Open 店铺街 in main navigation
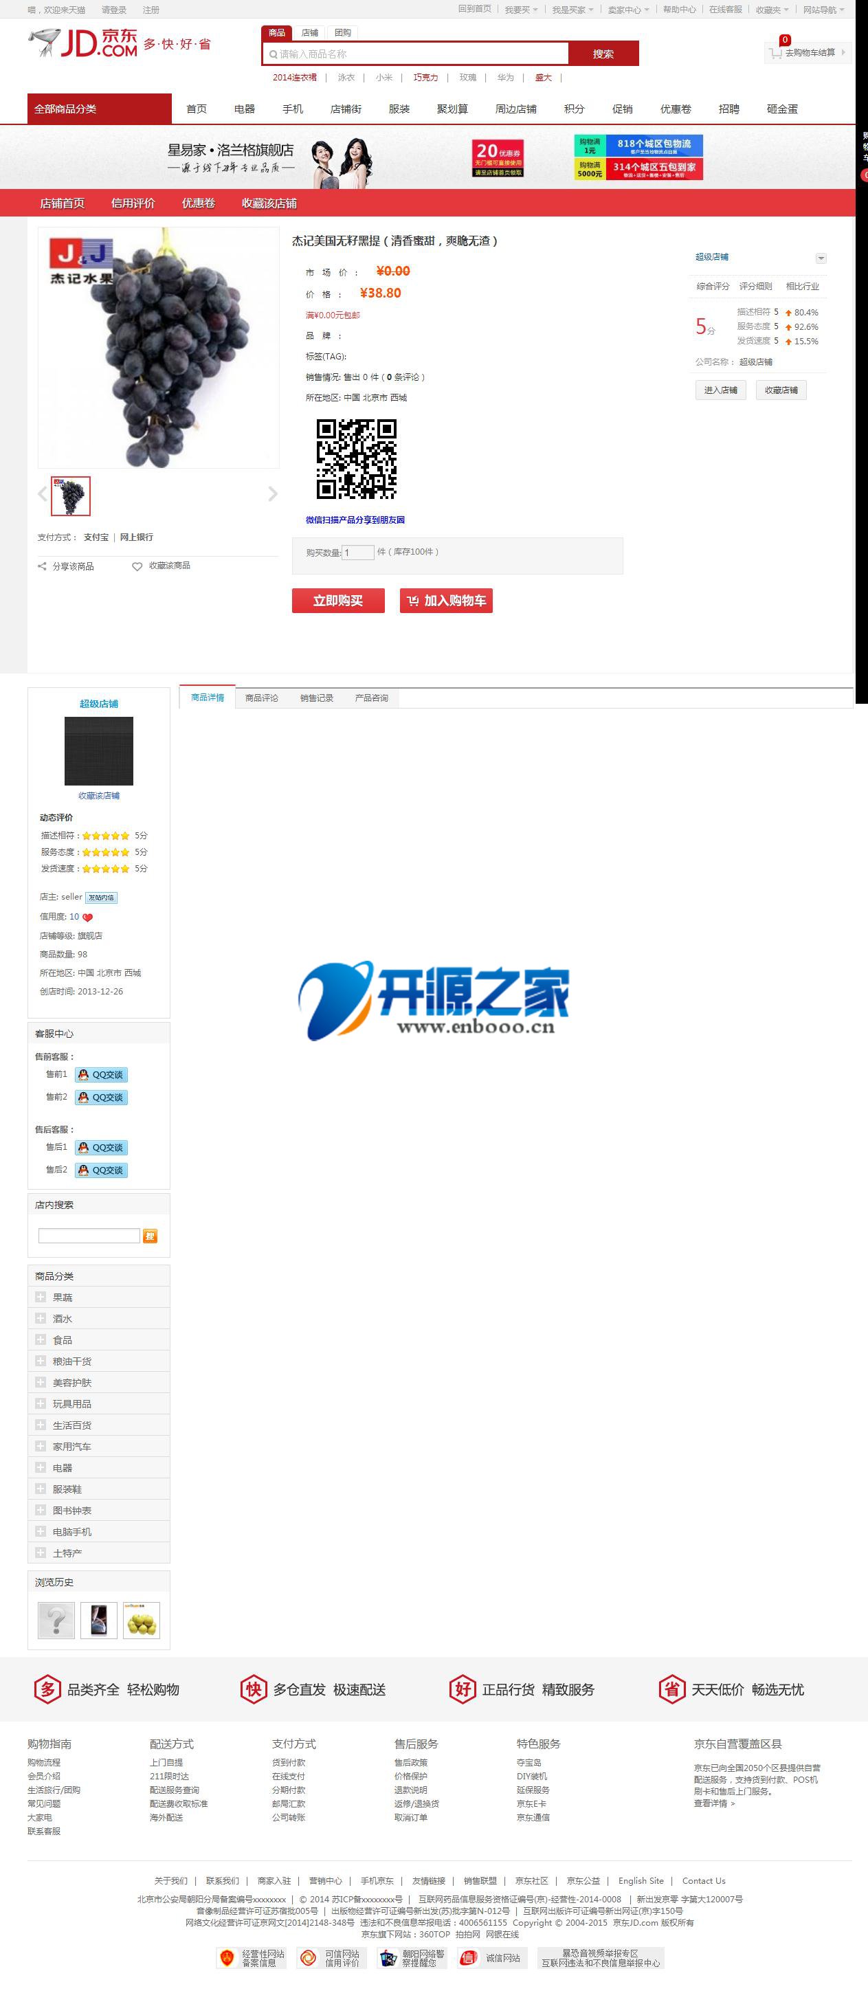Screen dimensions: 868x2002 pos(346,109)
